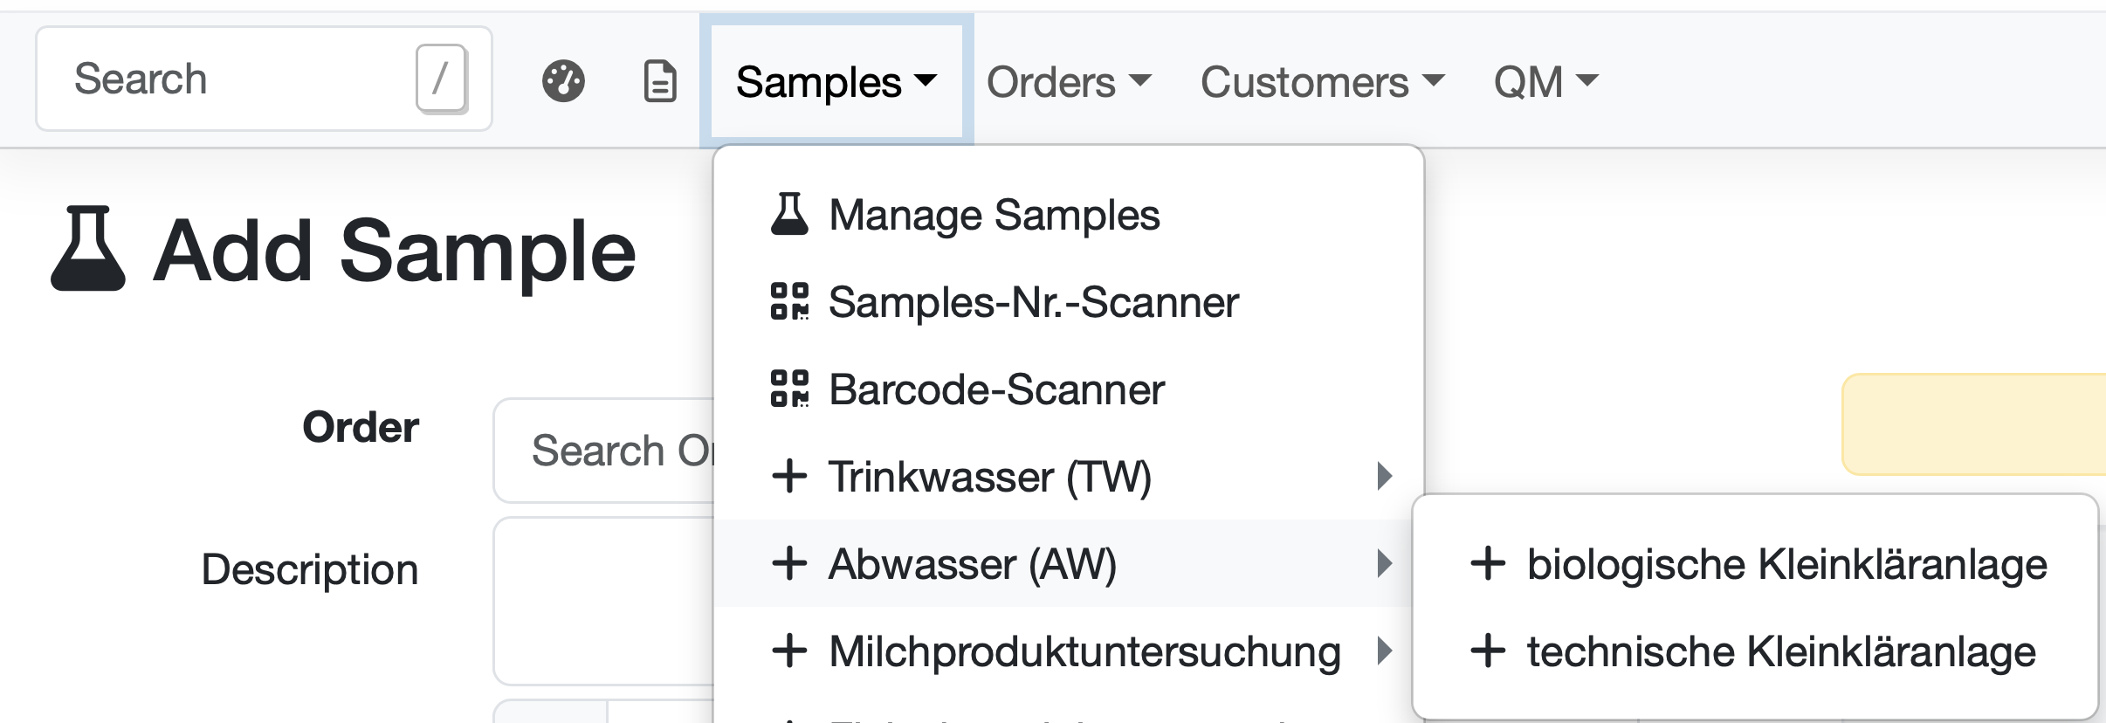
Task: Click the plus icon beside Trinkwasser (TW)
Action: 789,476
